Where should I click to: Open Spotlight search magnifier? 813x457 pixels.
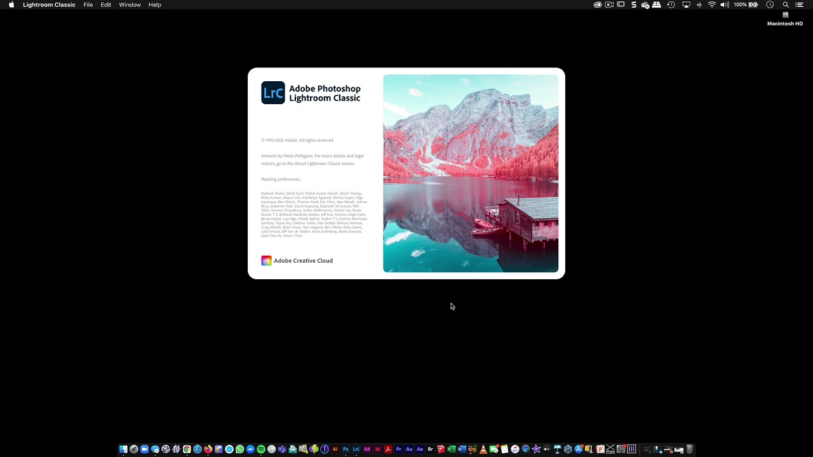click(786, 4)
